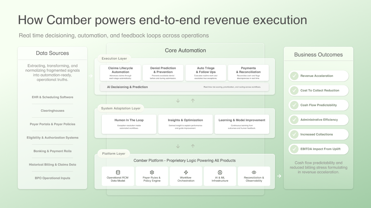371x208 pixels.
Task: Select the Operational RCM Data Model database icon
Action: 118,172
